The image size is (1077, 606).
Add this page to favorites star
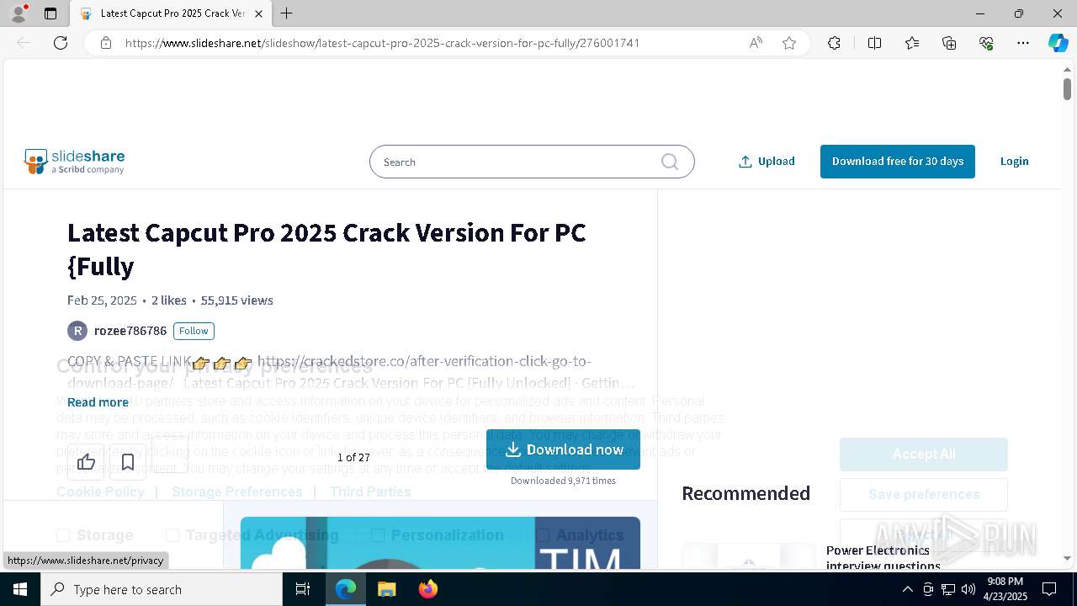coord(789,43)
